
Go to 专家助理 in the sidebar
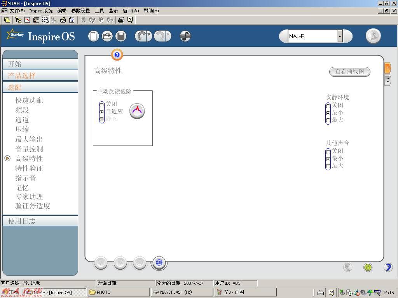pyautogui.click(x=29, y=197)
